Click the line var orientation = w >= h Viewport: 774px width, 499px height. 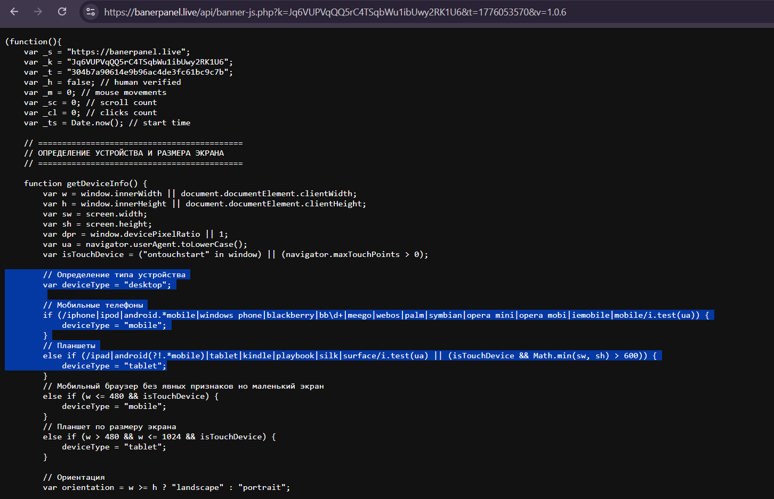166,487
